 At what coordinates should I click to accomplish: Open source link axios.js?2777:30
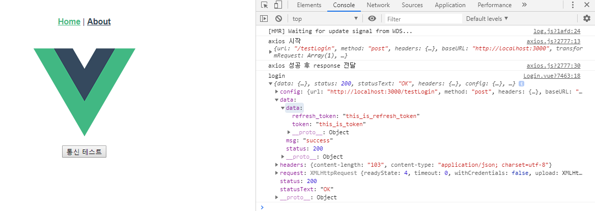(554, 66)
